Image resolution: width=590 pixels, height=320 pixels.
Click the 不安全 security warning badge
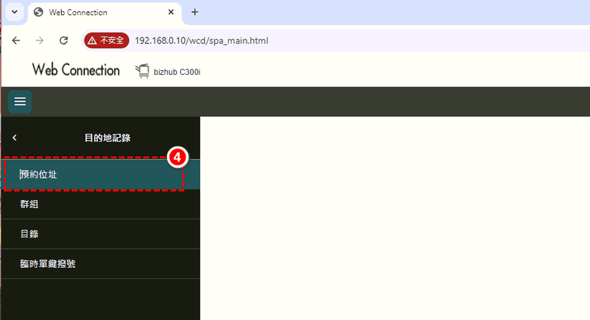tap(106, 41)
